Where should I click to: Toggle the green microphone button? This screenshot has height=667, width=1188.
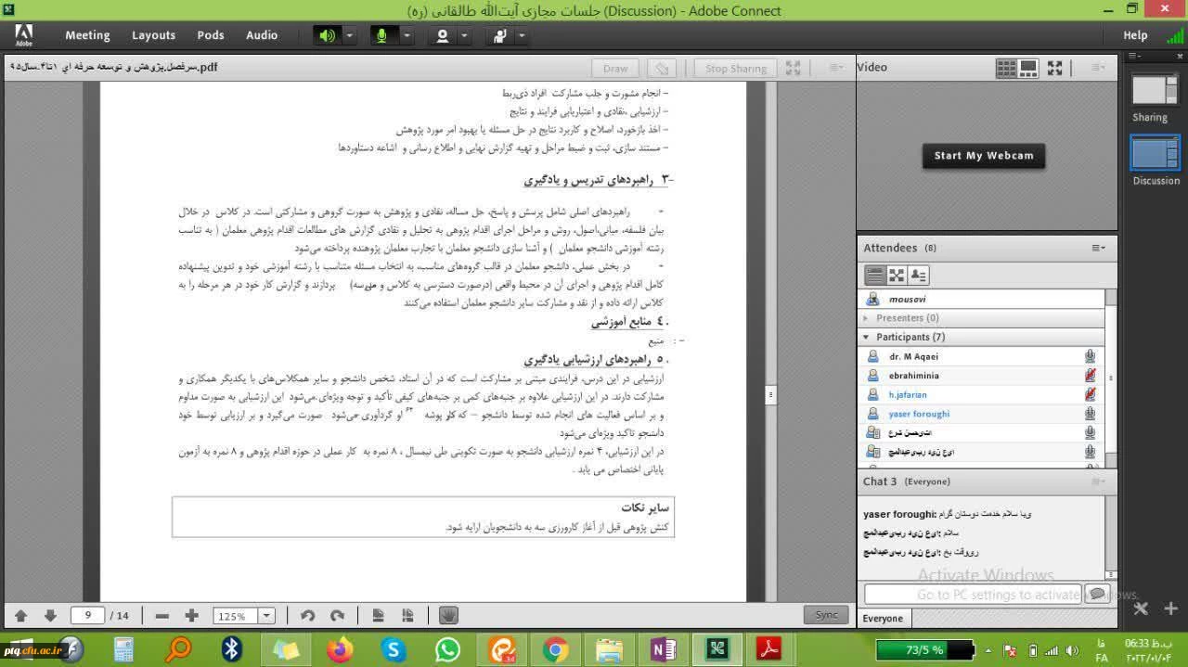pyautogui.click(x=381, y=35)
